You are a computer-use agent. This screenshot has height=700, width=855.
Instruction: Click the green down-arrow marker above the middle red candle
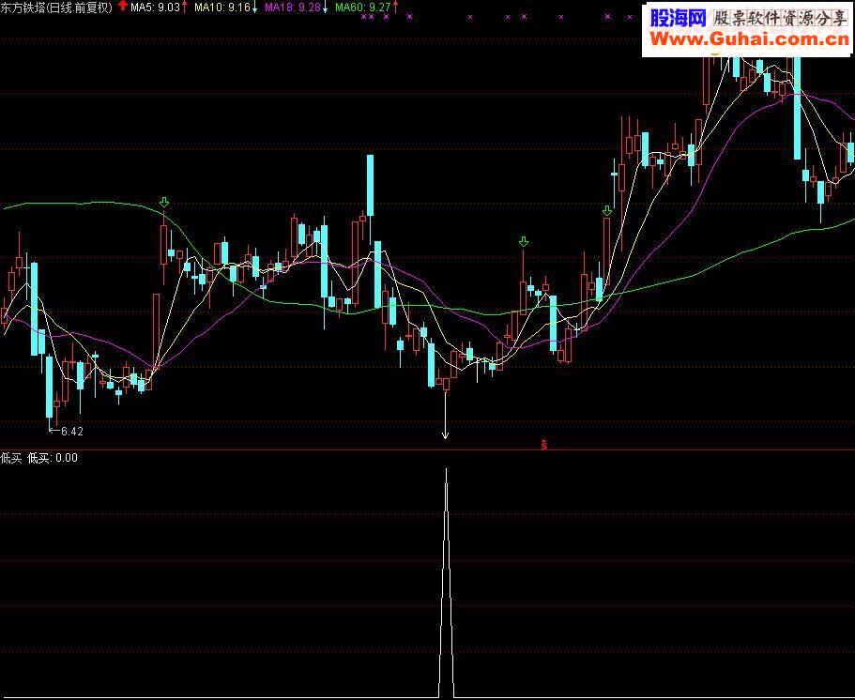tap(524, 241)
